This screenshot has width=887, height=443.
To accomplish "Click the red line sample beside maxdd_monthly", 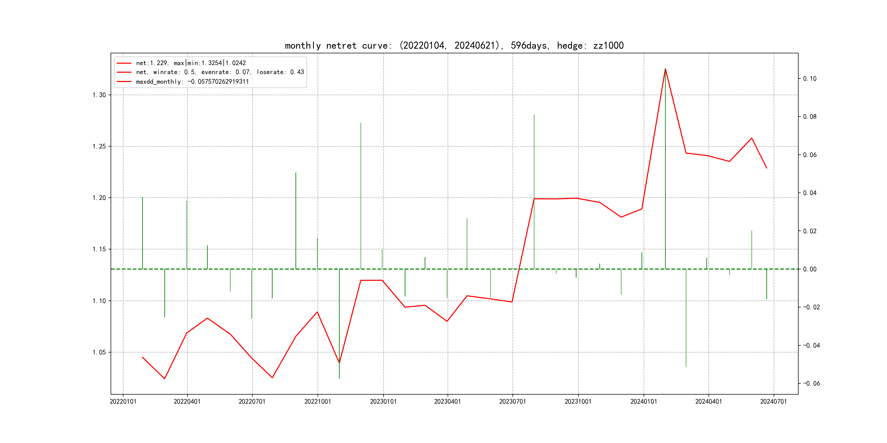I will [124, 81].
